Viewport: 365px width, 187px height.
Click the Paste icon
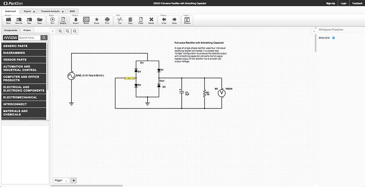[141, 20]
